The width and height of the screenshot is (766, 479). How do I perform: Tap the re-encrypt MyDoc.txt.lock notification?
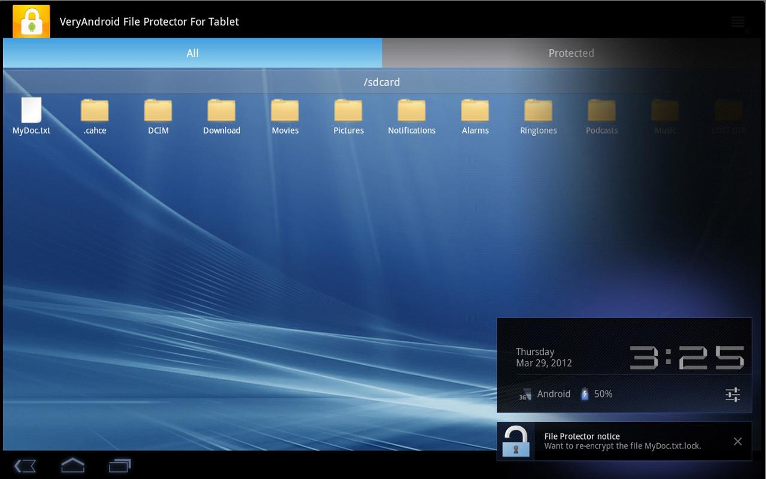click(622, 441)
